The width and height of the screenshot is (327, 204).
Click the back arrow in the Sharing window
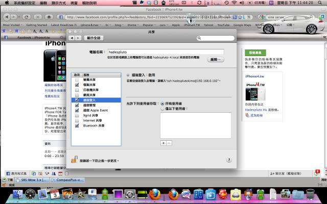[x=72, y=38]
